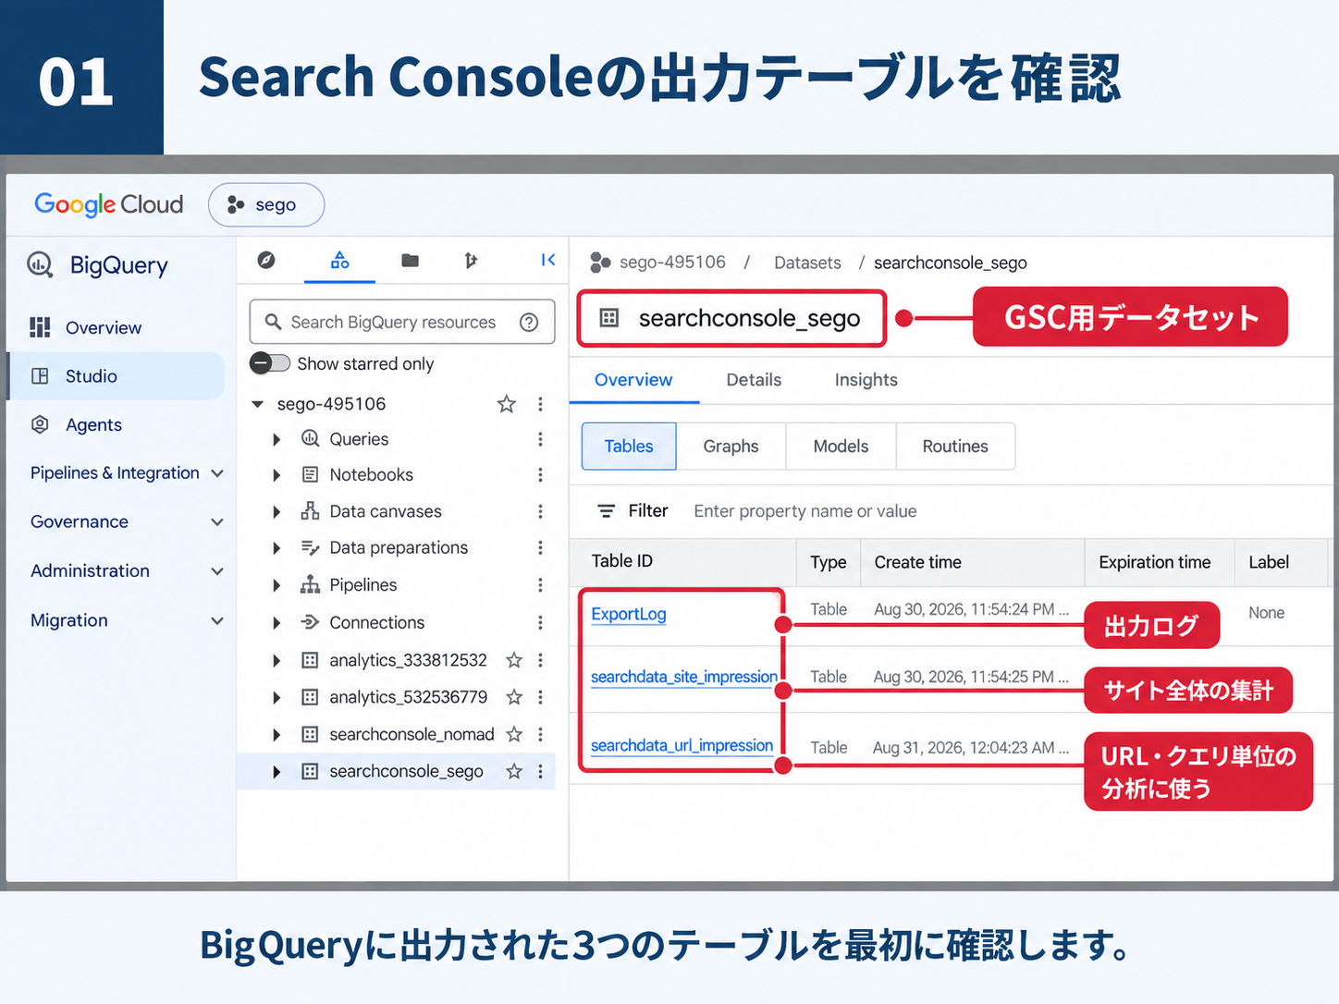The image size is (1339, 1004).
Task: Click the search help question icon
Action: tap(529, 322)
